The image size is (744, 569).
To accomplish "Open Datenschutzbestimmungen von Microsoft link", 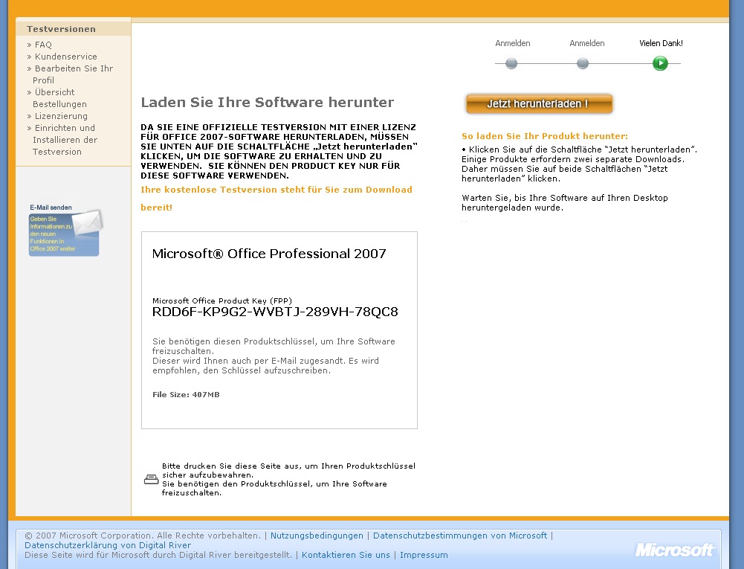I will click(459, 536).
